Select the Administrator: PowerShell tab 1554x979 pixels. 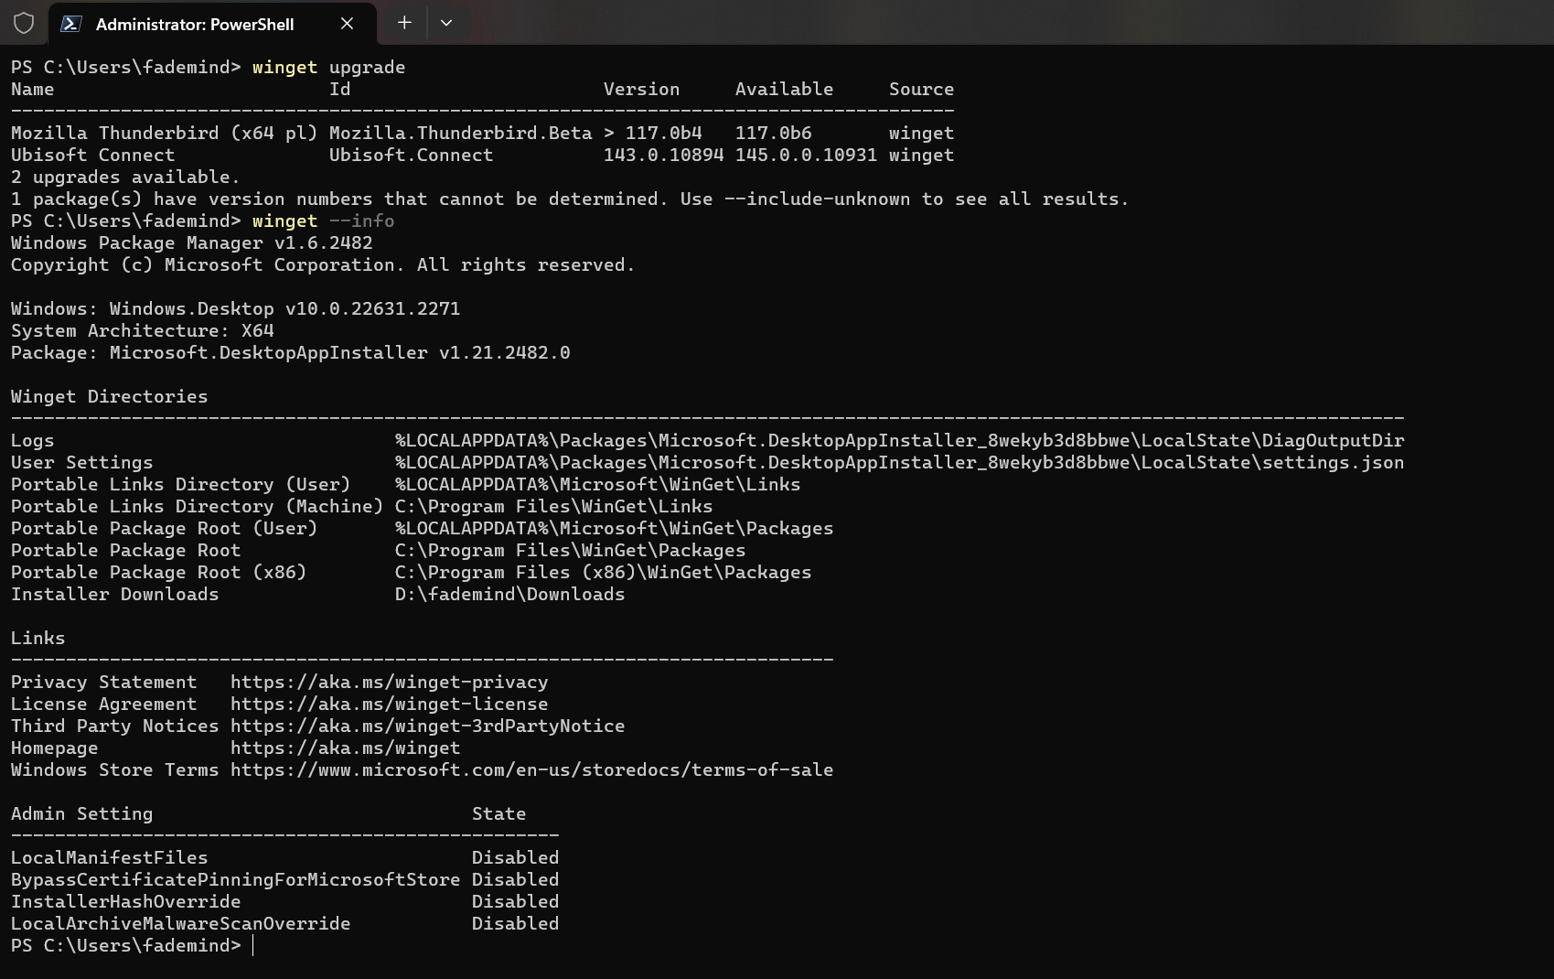(x=192, y=25)
